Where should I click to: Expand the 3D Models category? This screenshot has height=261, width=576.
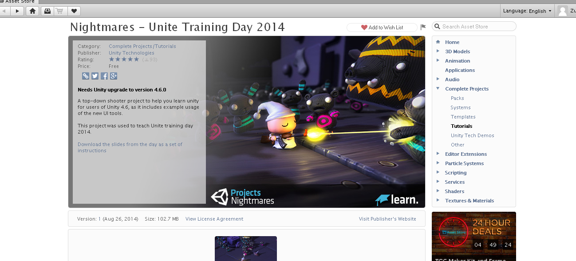438,51
